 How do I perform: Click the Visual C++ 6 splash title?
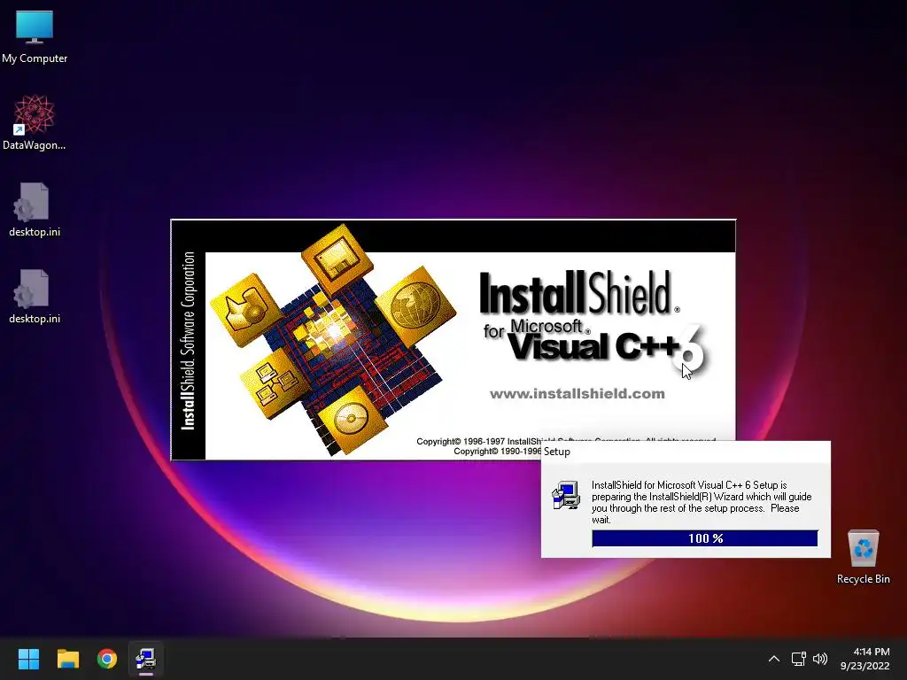click(606, 346)
